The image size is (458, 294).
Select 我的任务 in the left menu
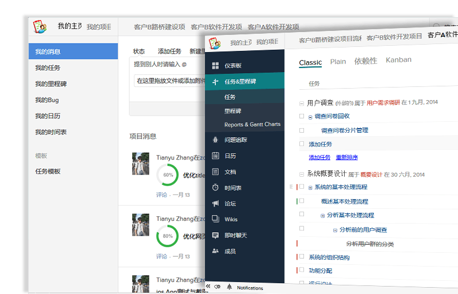click(48, 68)
